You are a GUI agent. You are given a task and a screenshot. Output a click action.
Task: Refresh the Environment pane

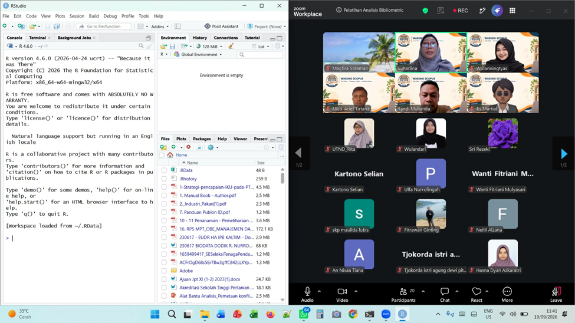[x=278, y=46]
